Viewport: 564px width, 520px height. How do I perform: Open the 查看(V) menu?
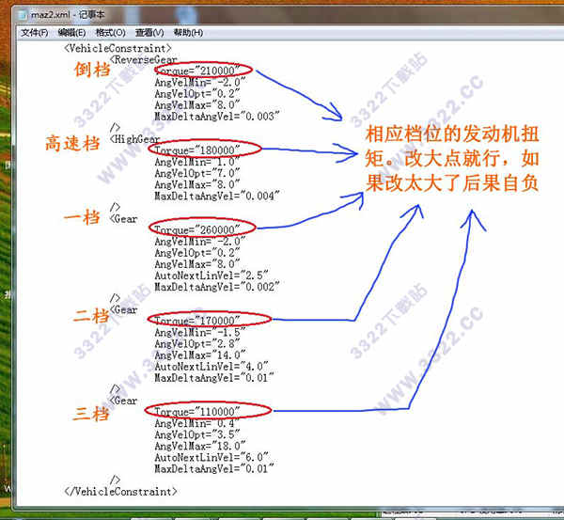(149, 33)
